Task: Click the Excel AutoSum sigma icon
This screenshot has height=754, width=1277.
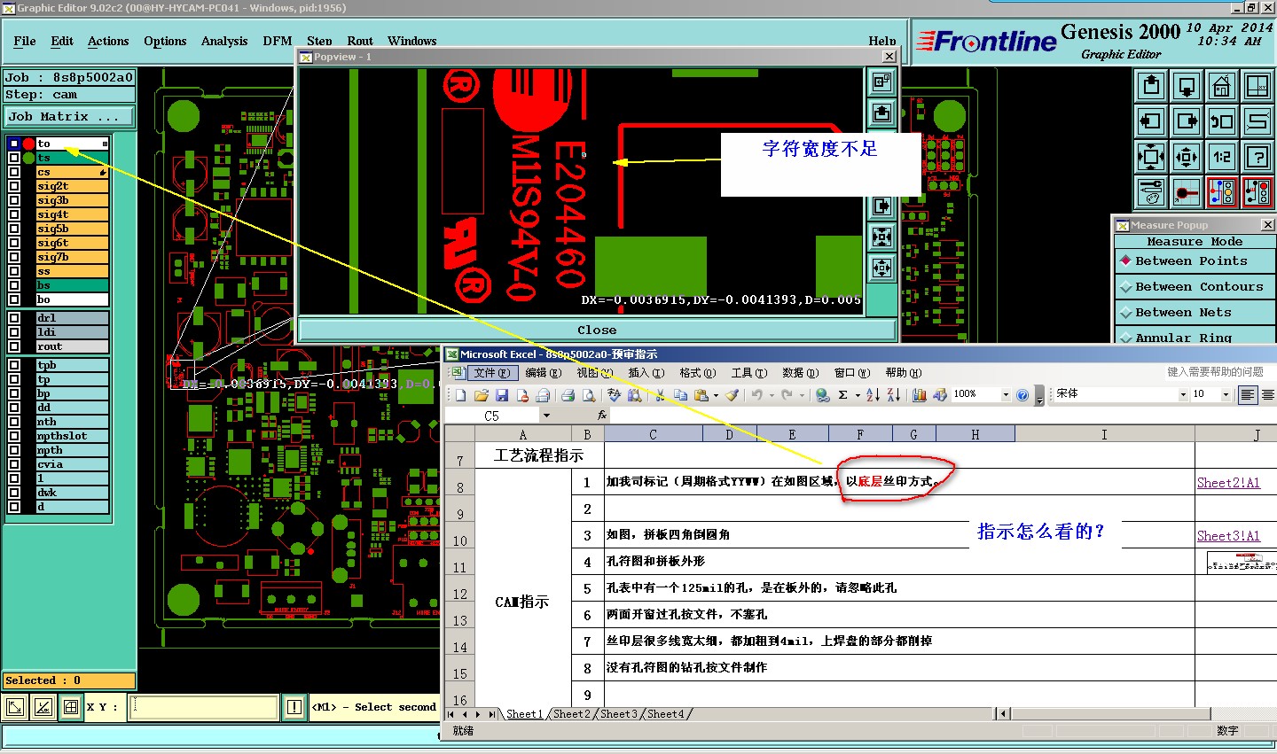Action: (843, 395)
